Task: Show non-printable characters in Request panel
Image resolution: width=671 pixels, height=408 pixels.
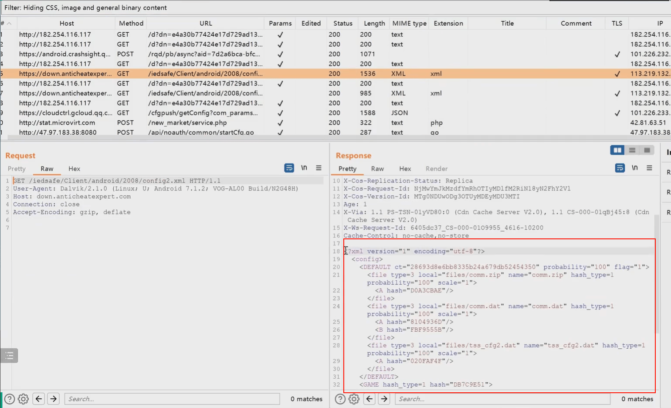Action: pos(304,168)
